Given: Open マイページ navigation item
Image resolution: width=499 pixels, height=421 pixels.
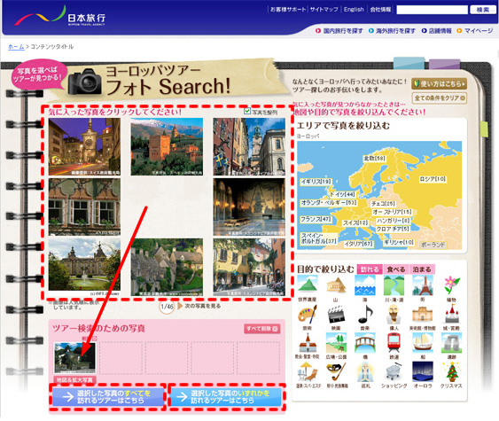Looking at the screenshot, I should pyautogui.click(x=475, y=31).
